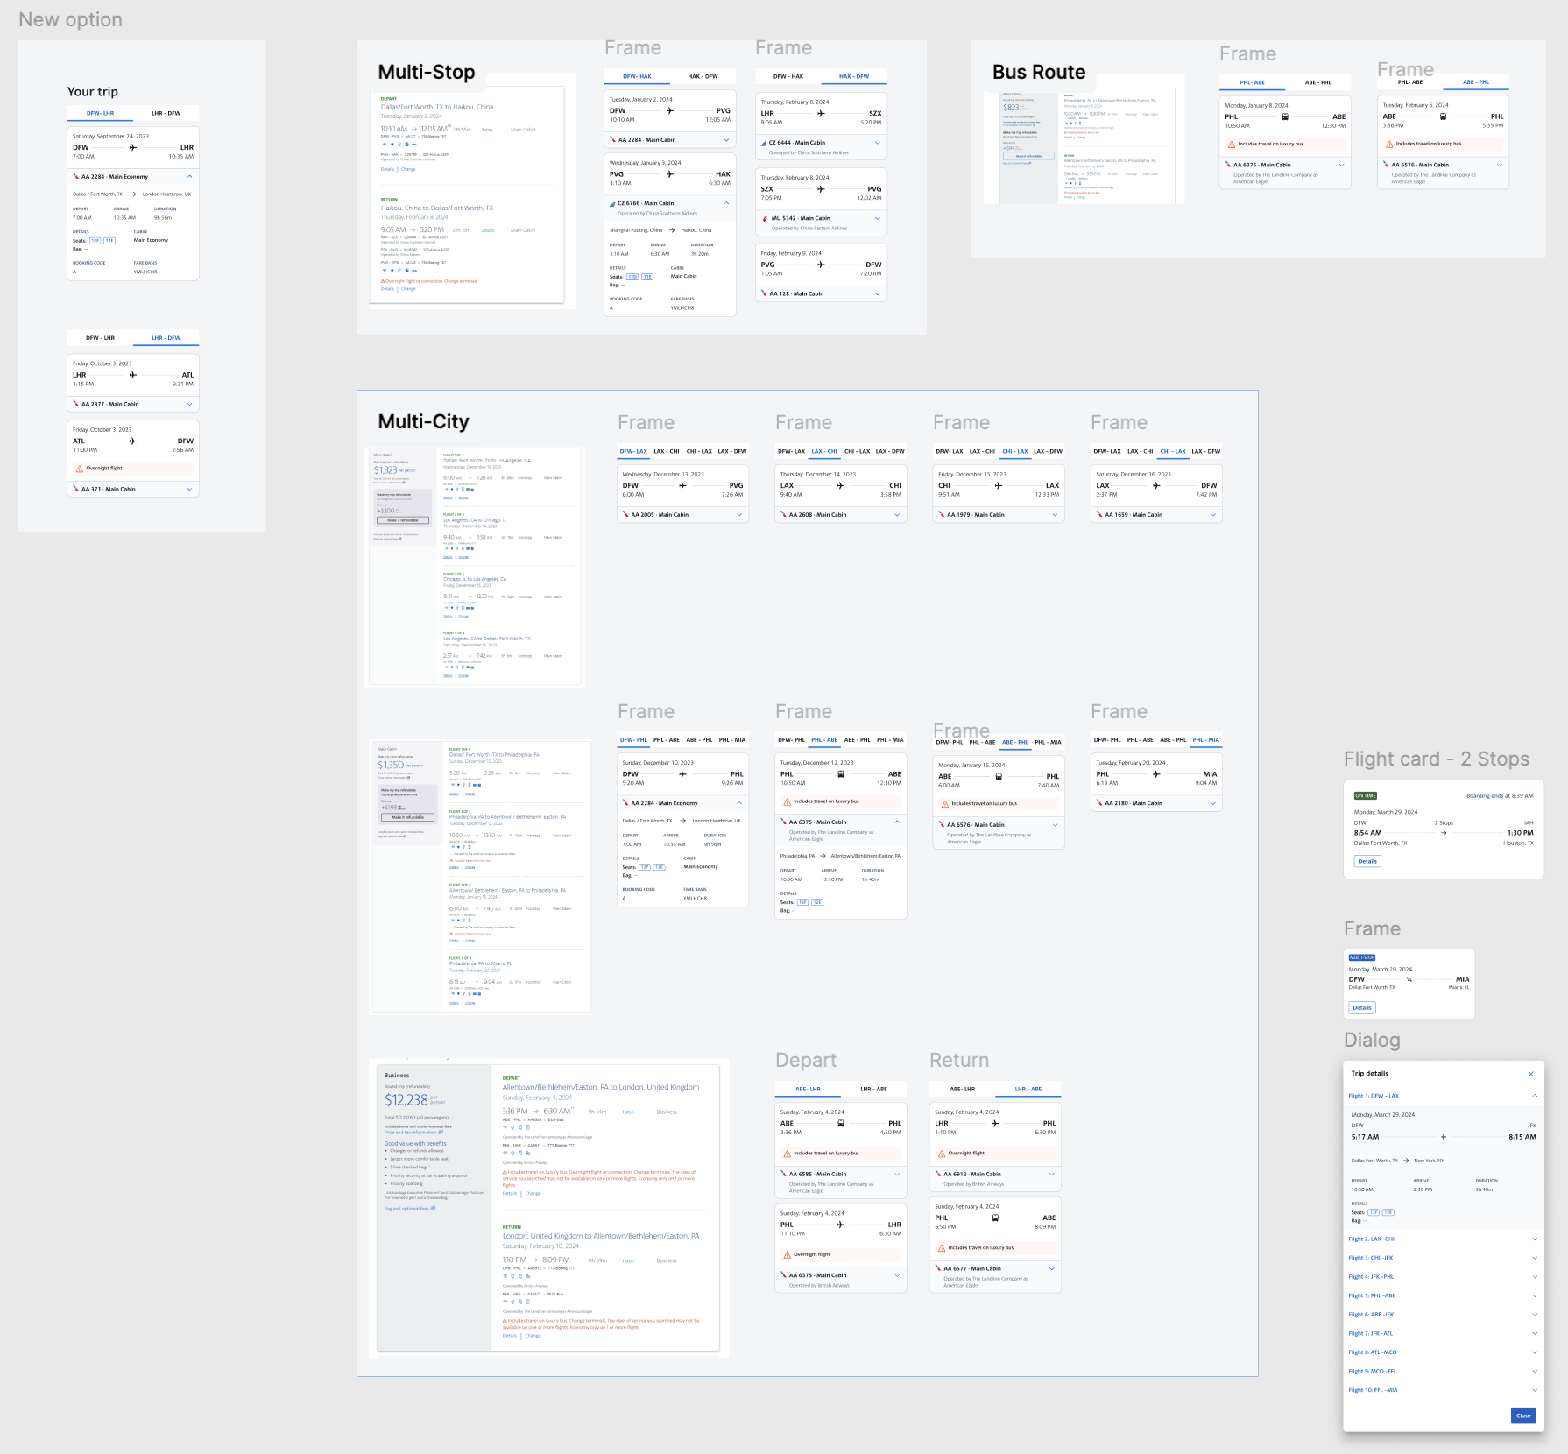
Task: Click American Airlines logo beside AA 1979
Action: [x=941, y=515]
